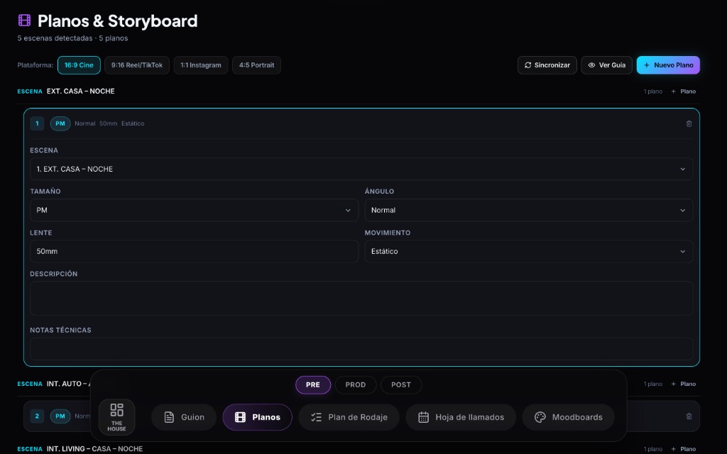Switch to the PROD phase
727x454 pixels.
[x=356, y=384]
